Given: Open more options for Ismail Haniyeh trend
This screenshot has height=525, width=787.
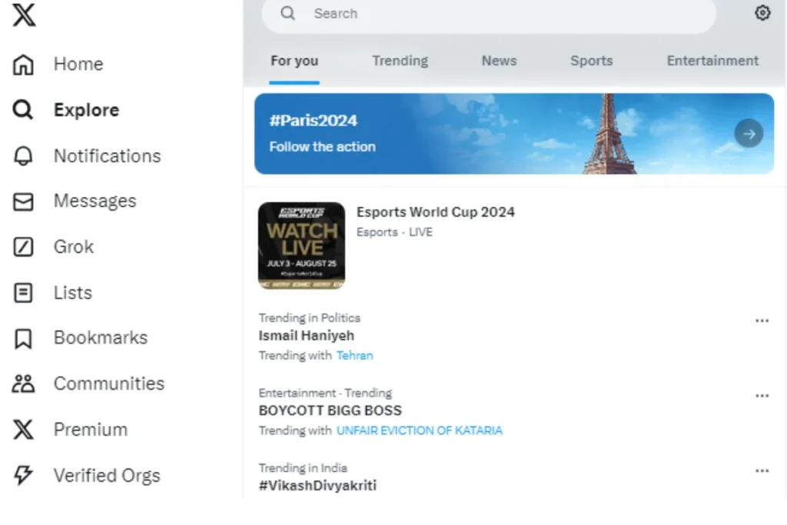Looking at the screenshot, I should (762, 321).
